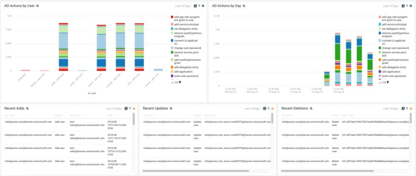This screenshot has width=416, height=176.
Task: Toggle 'add application.' legend entry in By Day chart
Action: click(390, 72)
